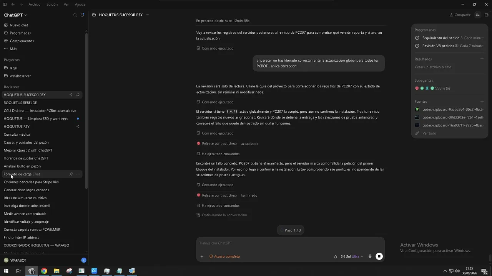Viewport: 492px width, 276px height.
Task: Open CCU Diskless Instalador PCBot chat
Action: coord(43,111)
